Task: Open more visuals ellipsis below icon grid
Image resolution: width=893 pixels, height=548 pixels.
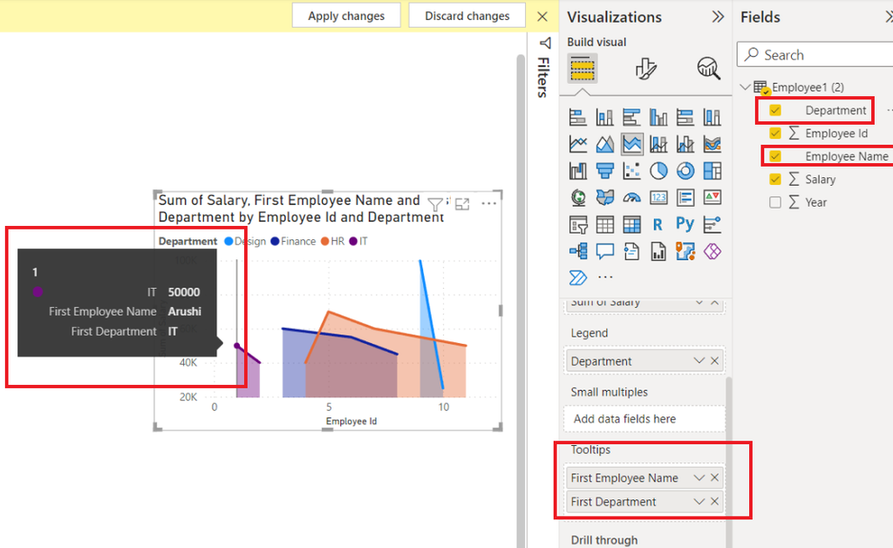Action: [605, 277]
